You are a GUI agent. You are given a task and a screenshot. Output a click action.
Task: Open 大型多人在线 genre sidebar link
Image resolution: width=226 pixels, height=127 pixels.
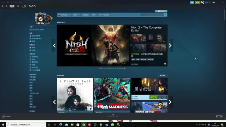pyautogui.click(x=34, y=93)
